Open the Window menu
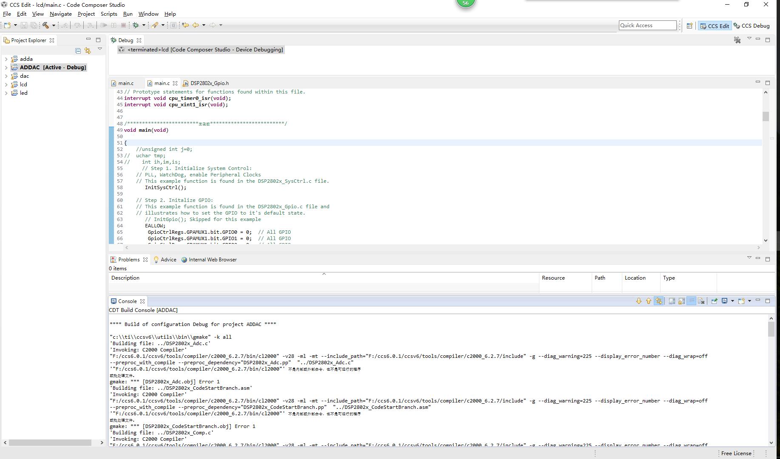 click(148, 14)
